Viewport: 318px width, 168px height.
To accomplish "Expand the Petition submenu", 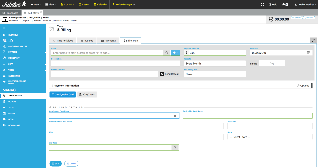I will pyautogui.click(x=45, y=52).
